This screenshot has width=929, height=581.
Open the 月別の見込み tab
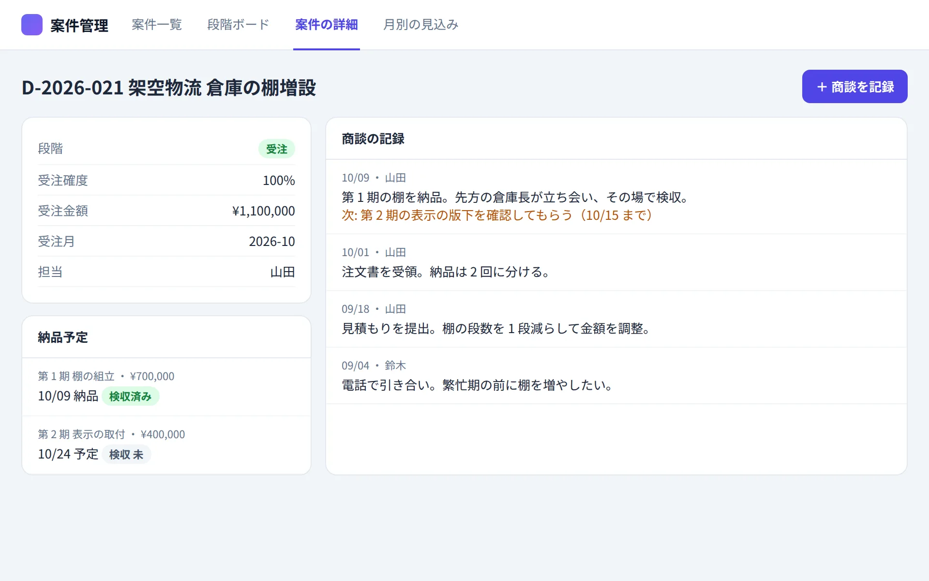[420, 25]
